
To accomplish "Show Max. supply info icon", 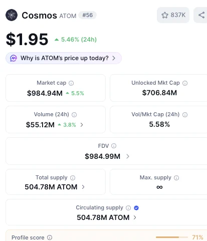I will (x=176, y=178).
